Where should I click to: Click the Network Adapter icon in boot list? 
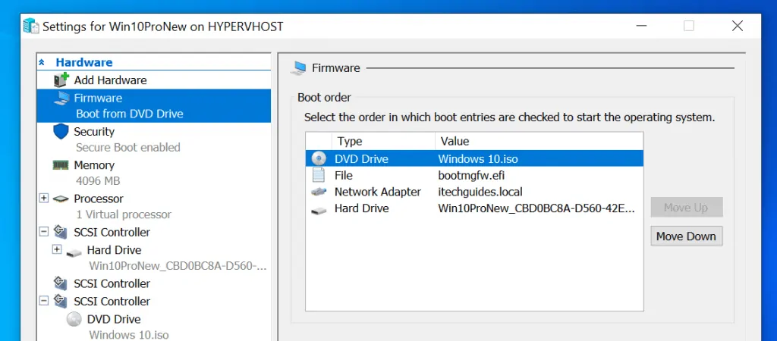pos(319,192)
